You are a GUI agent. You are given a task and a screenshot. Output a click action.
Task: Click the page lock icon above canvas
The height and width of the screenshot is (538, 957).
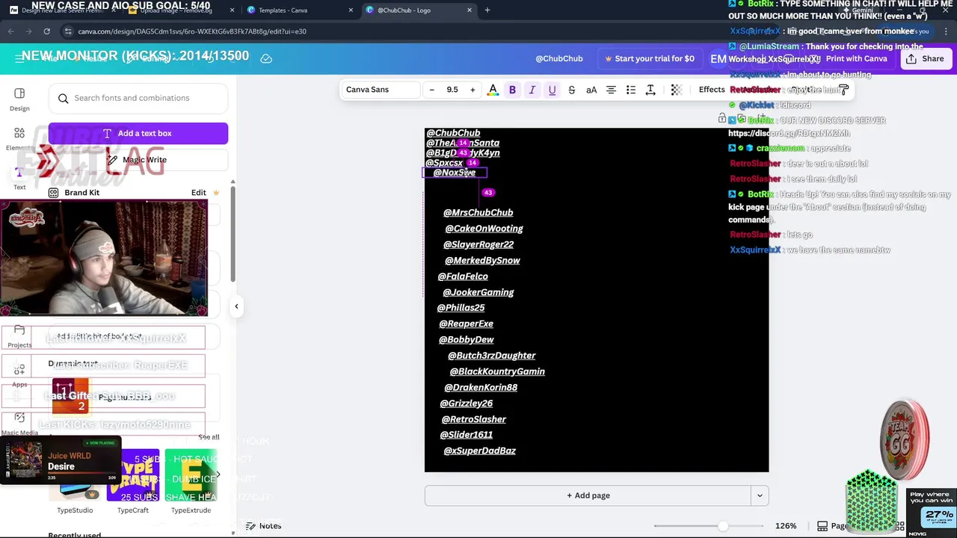click(x=721, y=119)
